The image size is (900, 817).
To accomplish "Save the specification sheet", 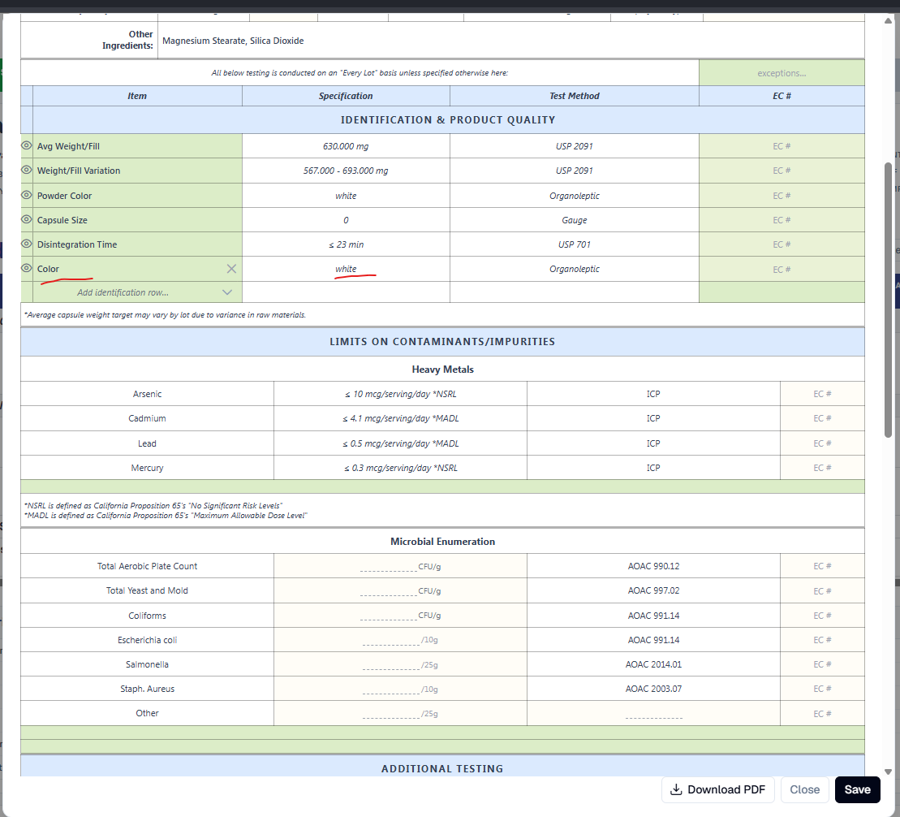I will [857, 790].
